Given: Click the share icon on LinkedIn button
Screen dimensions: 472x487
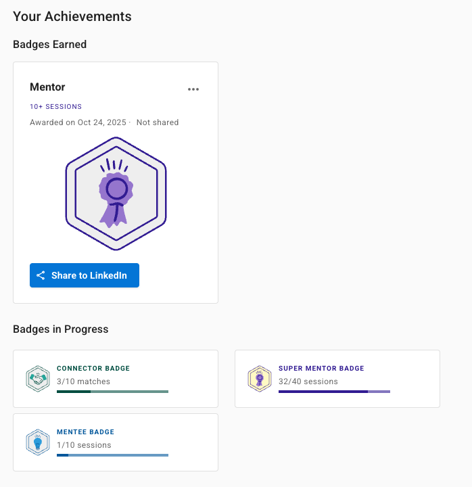Looking at the screenshot, I should [41, 275].
